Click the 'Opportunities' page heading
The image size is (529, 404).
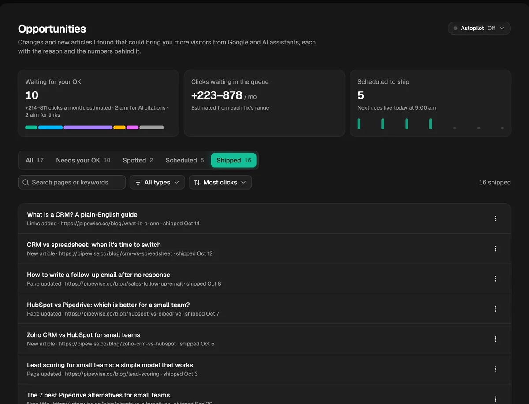pyautogui.click(x=52, y=29)
